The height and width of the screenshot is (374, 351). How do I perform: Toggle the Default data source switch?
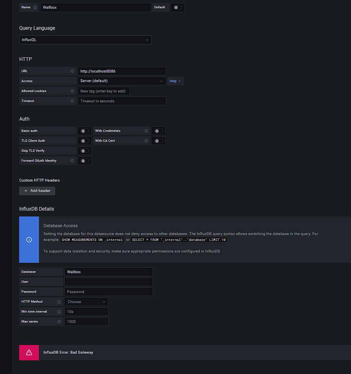point(178,7)
